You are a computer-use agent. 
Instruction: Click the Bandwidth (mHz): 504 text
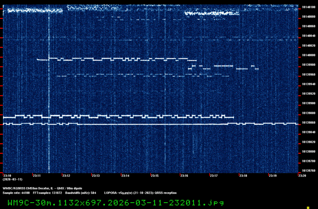pyautogui.click(x=81, y=193)
